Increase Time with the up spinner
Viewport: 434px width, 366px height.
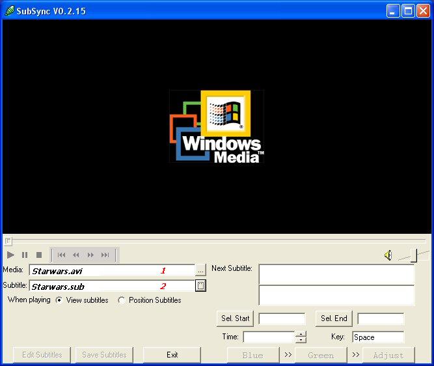[301, 334]
